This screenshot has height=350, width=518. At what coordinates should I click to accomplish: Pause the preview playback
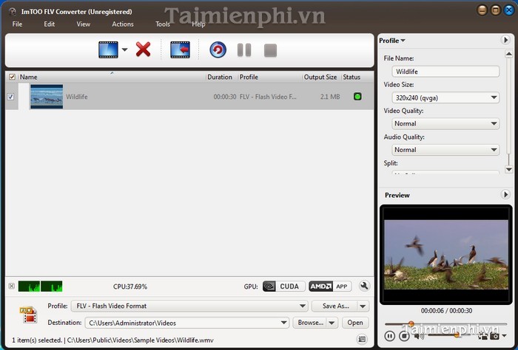coord(389,336)
